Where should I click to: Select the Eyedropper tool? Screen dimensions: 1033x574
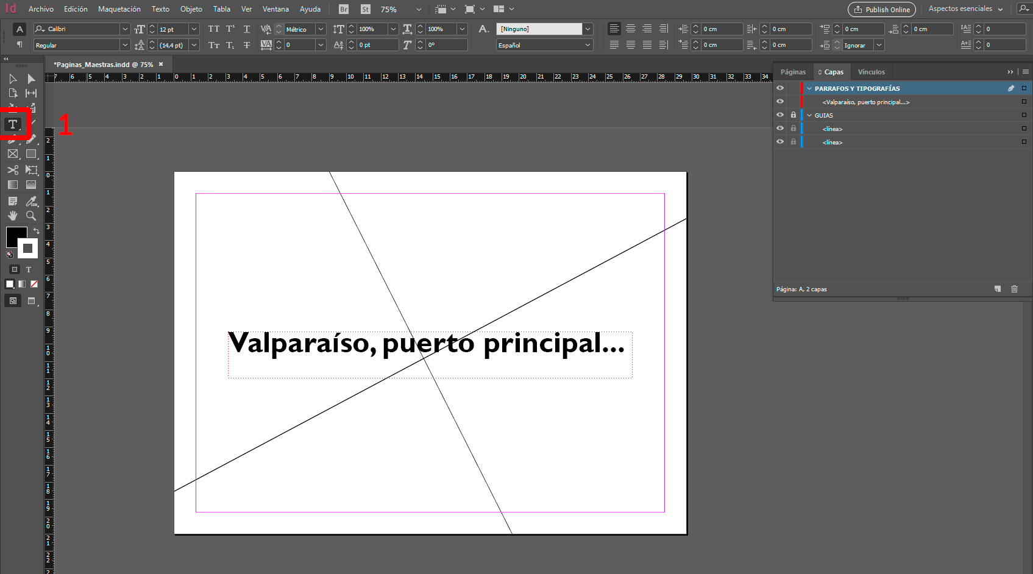31,201
